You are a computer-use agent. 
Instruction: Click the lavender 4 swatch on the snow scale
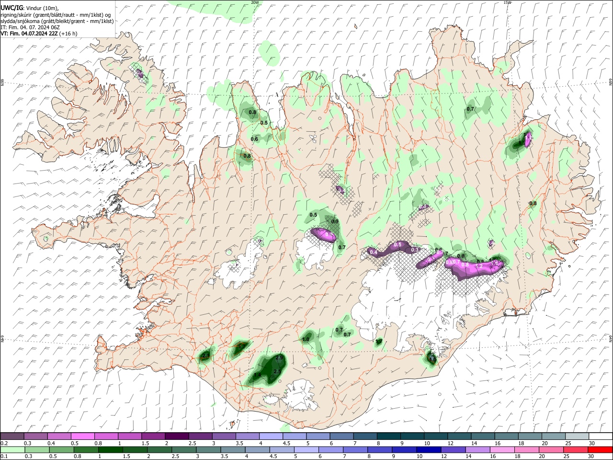tap(270, 437)
